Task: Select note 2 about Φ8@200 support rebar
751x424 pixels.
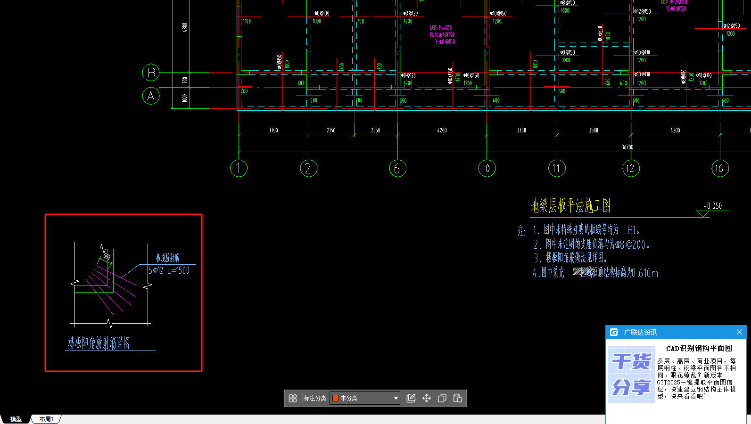Action: 592,244
